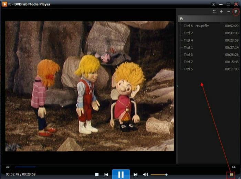Collapse the playlist side panel arrow
Viewport: 241px width, 179px height.
pyautogui.click(x=177, y=86)
